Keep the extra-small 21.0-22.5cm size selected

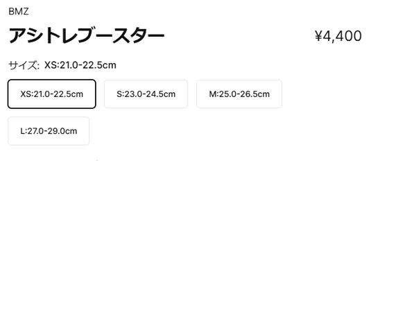(52, 94)
